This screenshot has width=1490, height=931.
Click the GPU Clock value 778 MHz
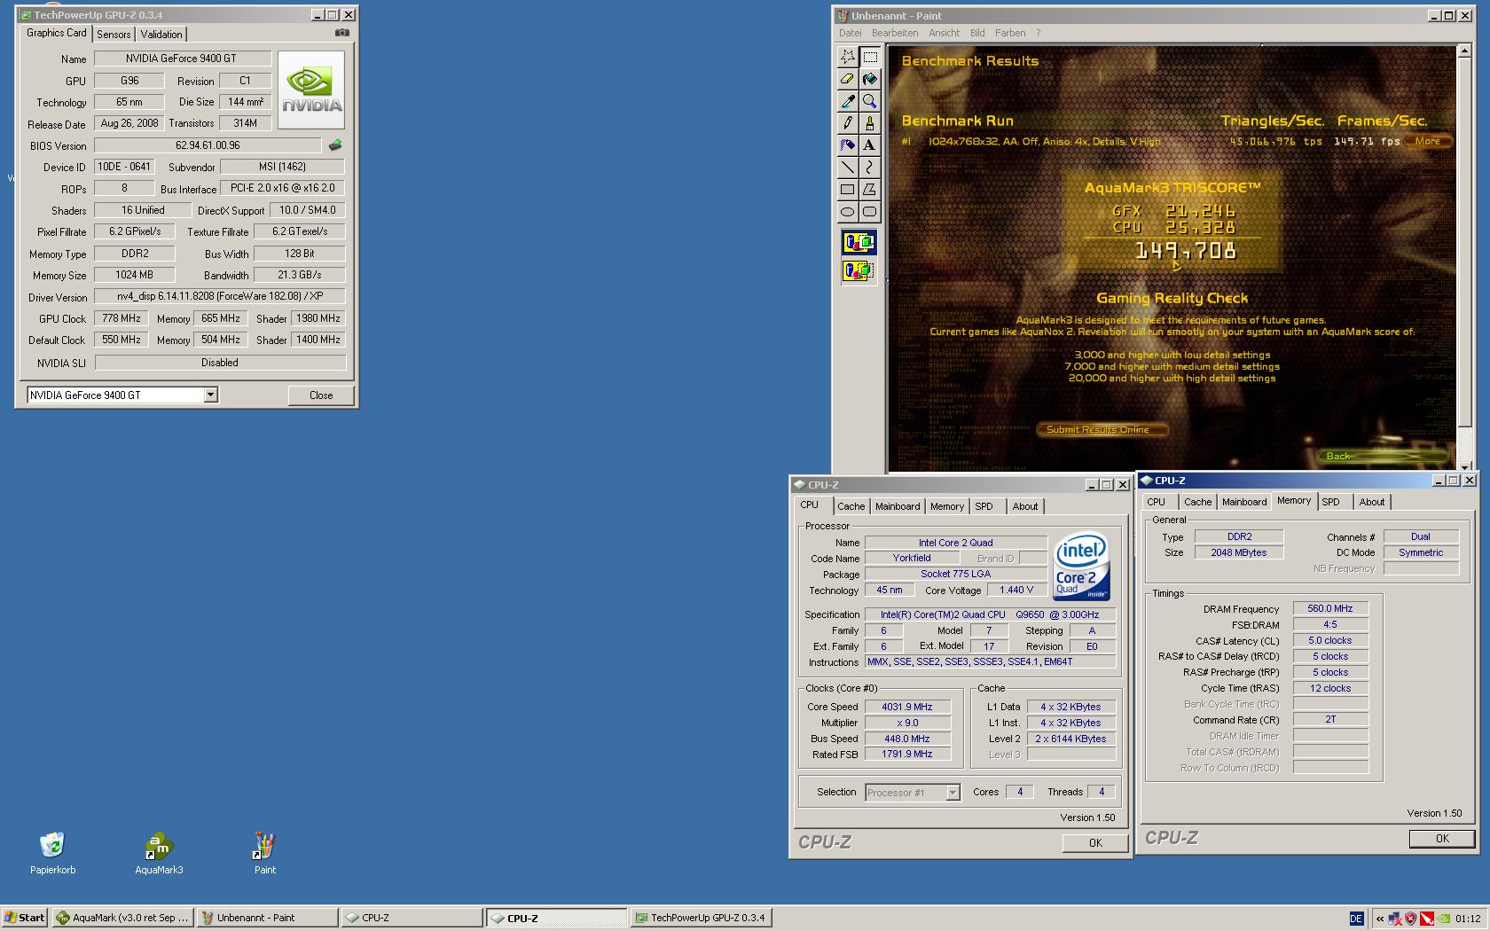[x=121, y=318]
